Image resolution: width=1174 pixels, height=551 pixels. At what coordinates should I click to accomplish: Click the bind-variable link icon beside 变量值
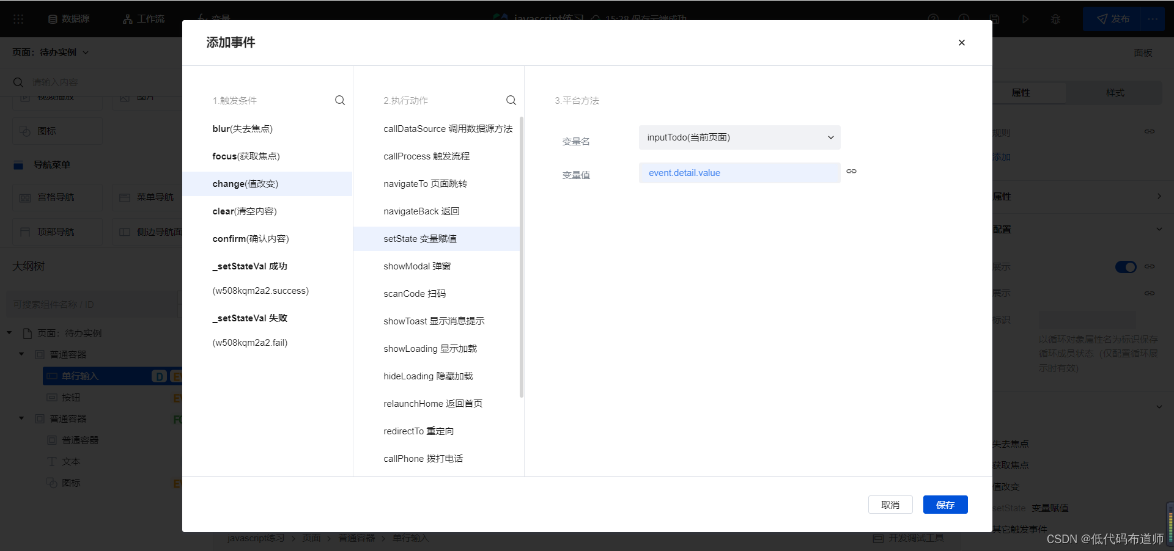point(851,172)
